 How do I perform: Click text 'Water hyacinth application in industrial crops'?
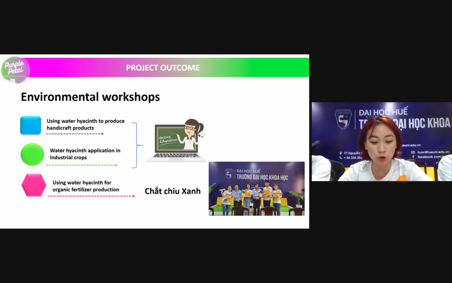click(x=85, y=154)
